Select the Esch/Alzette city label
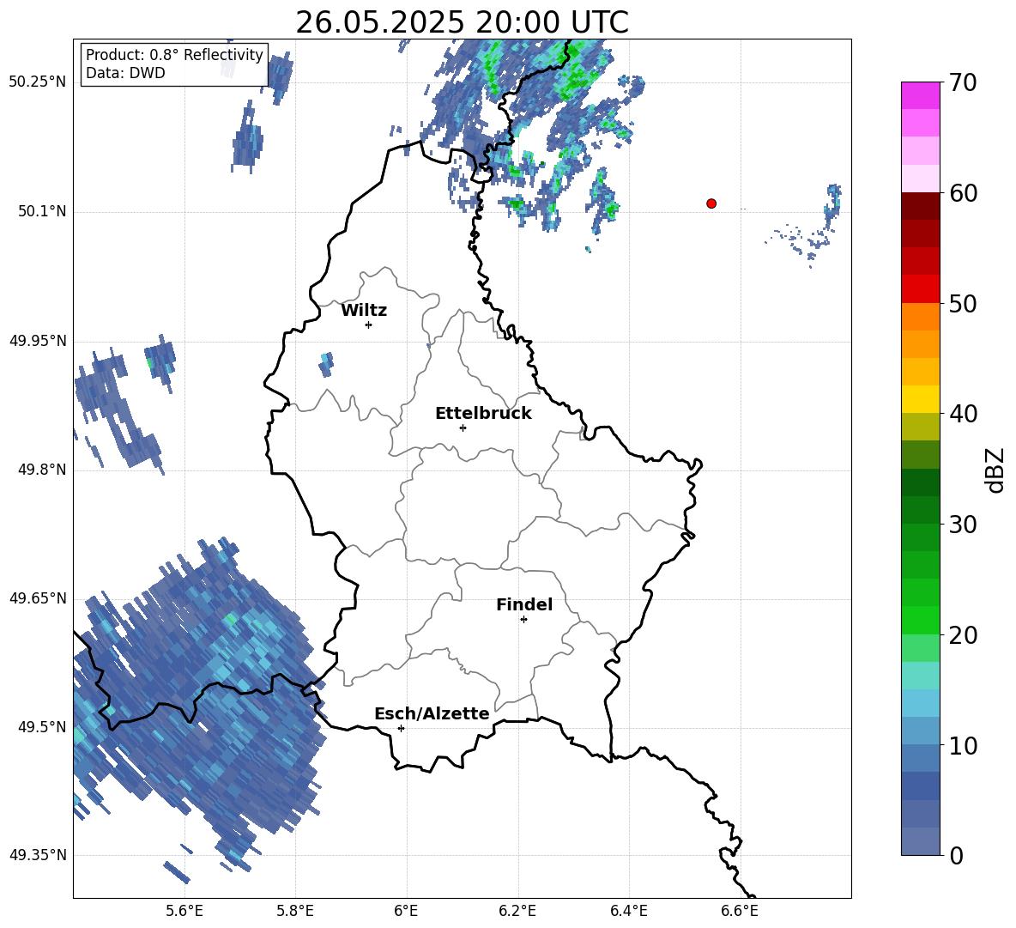The image size is (1016, 928). (x=432, y=713)
